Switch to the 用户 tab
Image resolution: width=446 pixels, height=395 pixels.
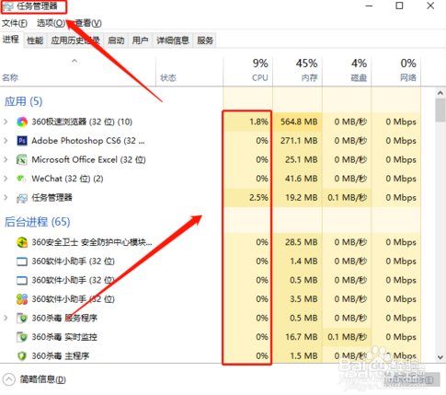[140, 41]
